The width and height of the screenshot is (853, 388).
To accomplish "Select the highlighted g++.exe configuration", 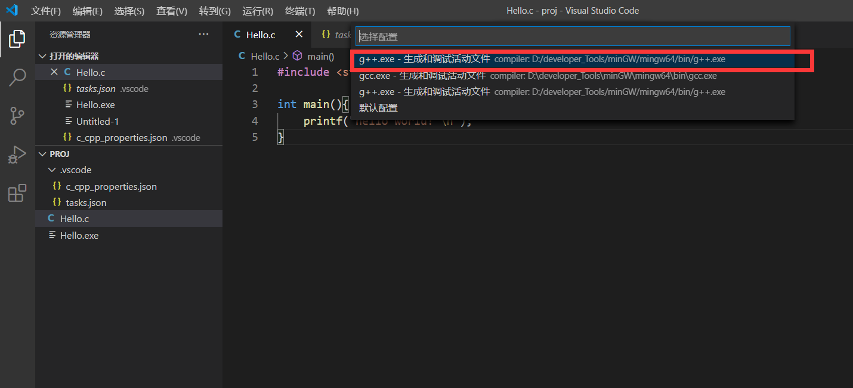I will (x=572, y=60).
